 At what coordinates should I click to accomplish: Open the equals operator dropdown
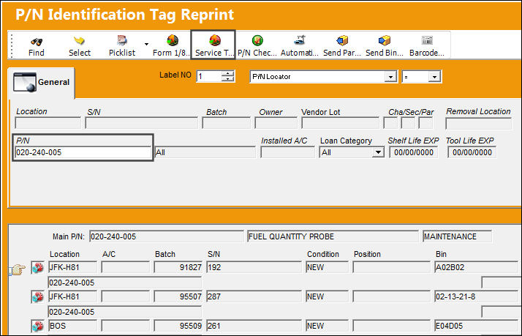click(x=434, y=77)
